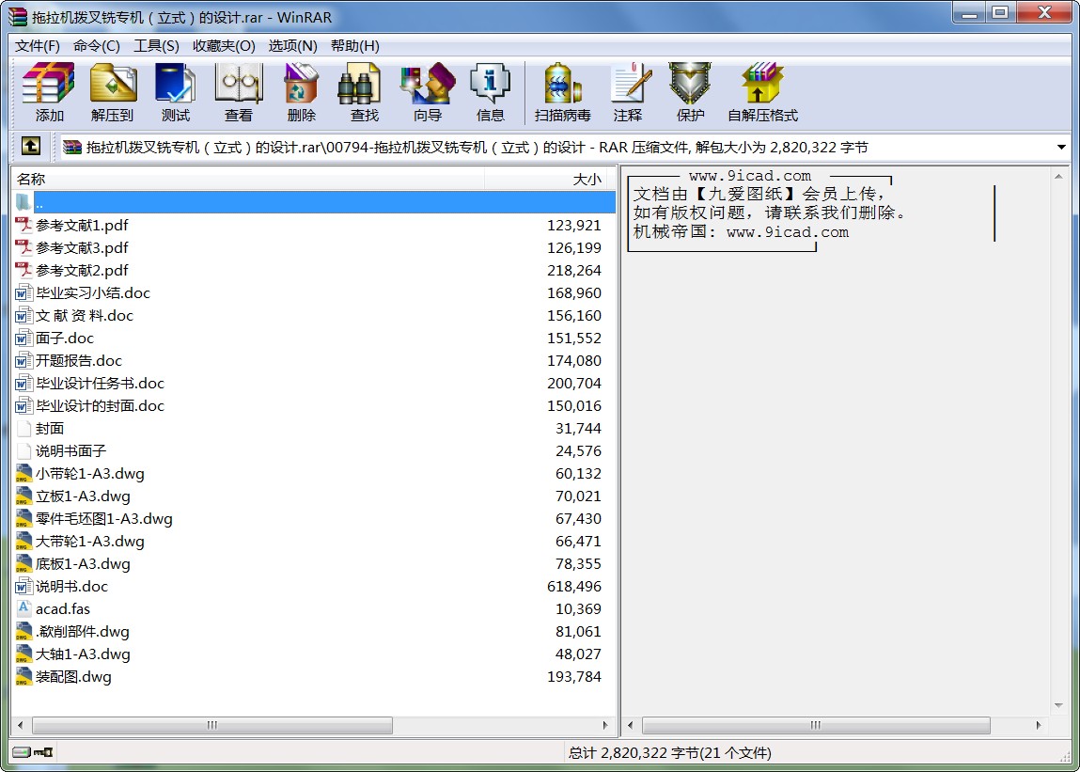1080x772 pixels.
Task: Click the blank file icon of 封面
Action: tap(24, 428)
